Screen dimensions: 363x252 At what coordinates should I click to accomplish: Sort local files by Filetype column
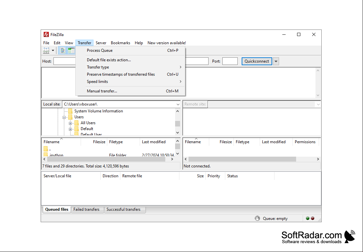(124, 142)
